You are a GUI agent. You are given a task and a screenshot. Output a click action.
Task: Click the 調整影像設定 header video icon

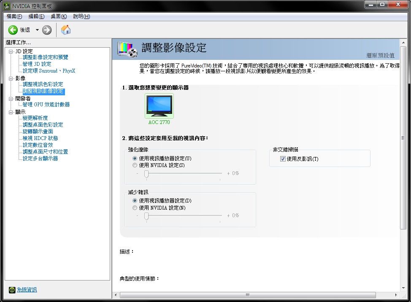(x=127, y=49)
